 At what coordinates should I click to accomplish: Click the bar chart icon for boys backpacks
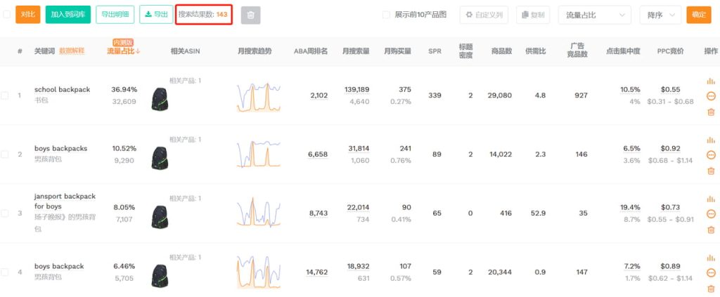tap(710, 140)
